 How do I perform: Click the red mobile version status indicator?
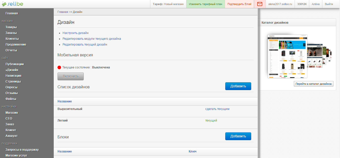[x=59, y=67]
